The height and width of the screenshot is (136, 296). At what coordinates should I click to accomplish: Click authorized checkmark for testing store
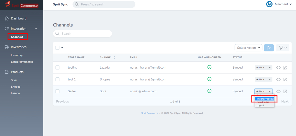[x=209, y=67]
